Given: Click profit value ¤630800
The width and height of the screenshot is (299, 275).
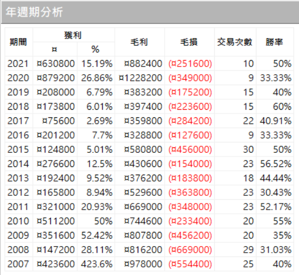Looking at the screenshot, I should pos(56,63).
